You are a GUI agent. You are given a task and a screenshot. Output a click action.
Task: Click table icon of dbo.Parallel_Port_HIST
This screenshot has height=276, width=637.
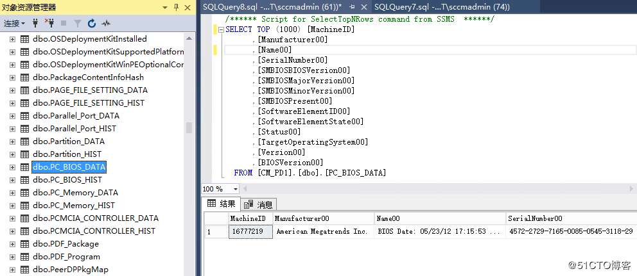pos(25,129)
